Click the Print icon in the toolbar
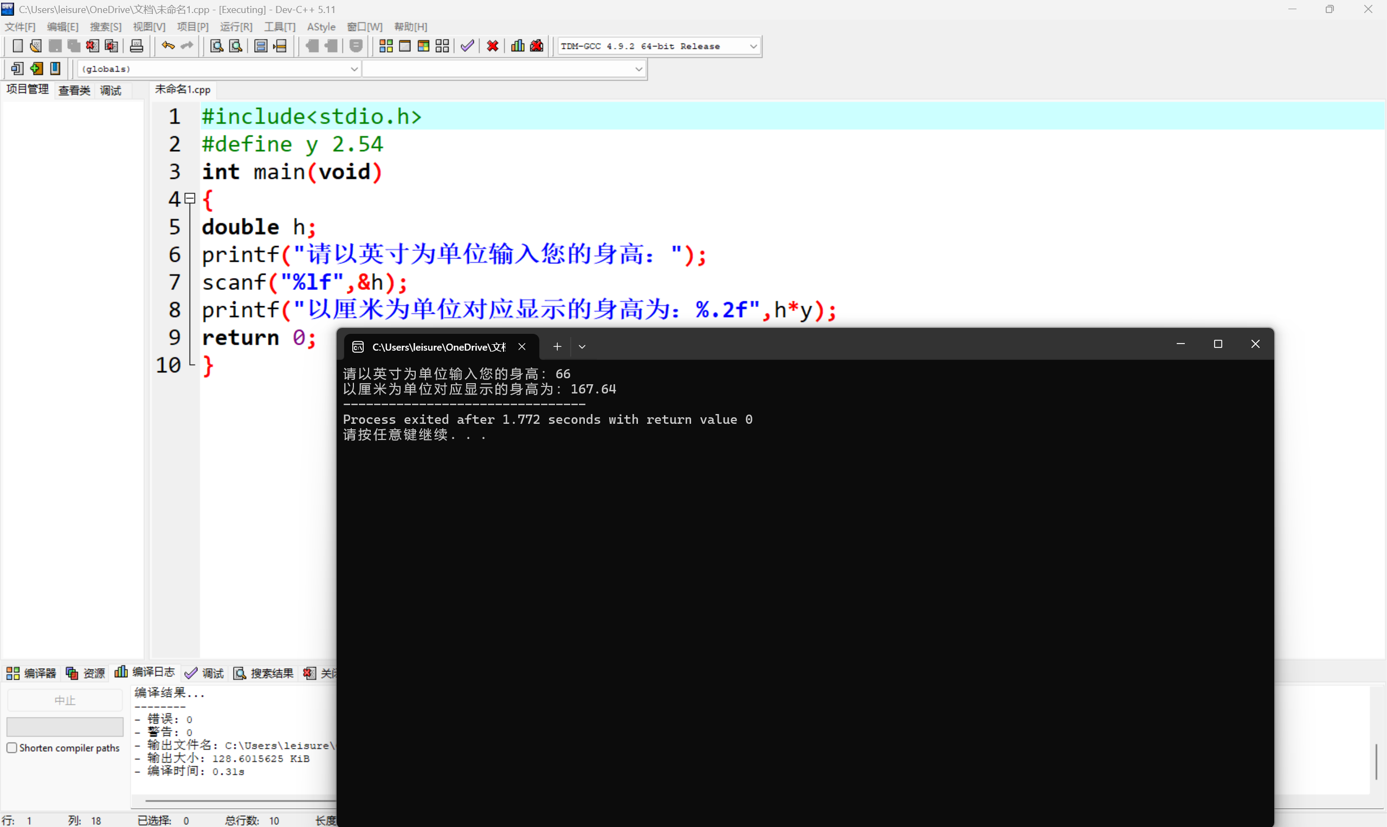The width and height of the screenshot is (1387, 827). (x=137, y=46)
